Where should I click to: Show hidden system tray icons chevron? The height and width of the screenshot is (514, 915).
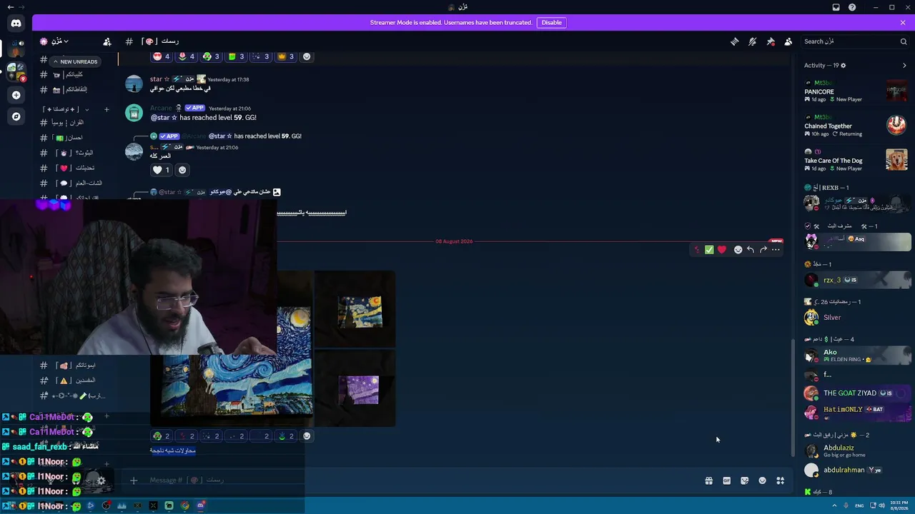click(834, 505)
